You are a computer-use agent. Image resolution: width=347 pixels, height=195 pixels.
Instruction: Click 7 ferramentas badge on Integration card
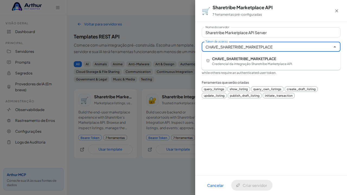pyautogui.click(x=183, y=138)
